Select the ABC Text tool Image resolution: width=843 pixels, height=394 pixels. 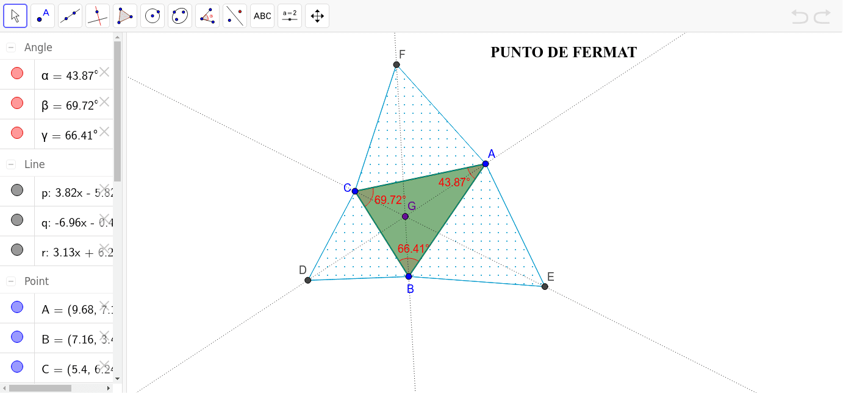[262, 16]
